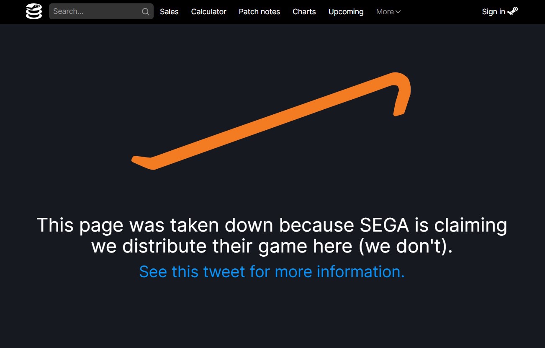This screenshot has height=348, width=545.
Task: Click the curved hook end of crowbar
Action: (400, 92)
